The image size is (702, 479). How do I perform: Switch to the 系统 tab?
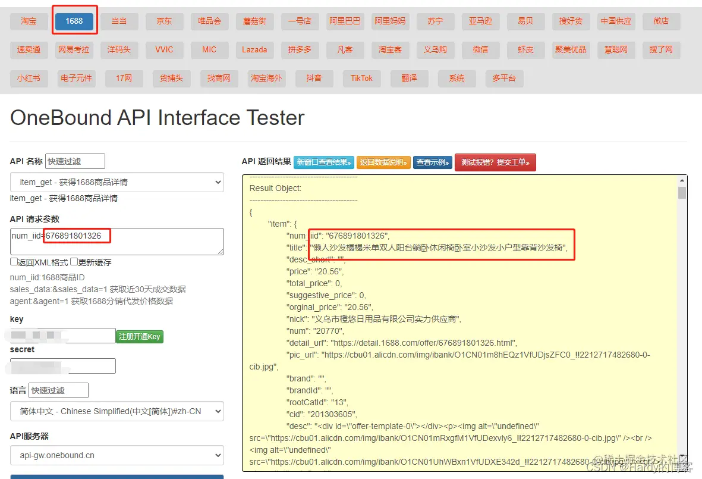coord(457,79)
